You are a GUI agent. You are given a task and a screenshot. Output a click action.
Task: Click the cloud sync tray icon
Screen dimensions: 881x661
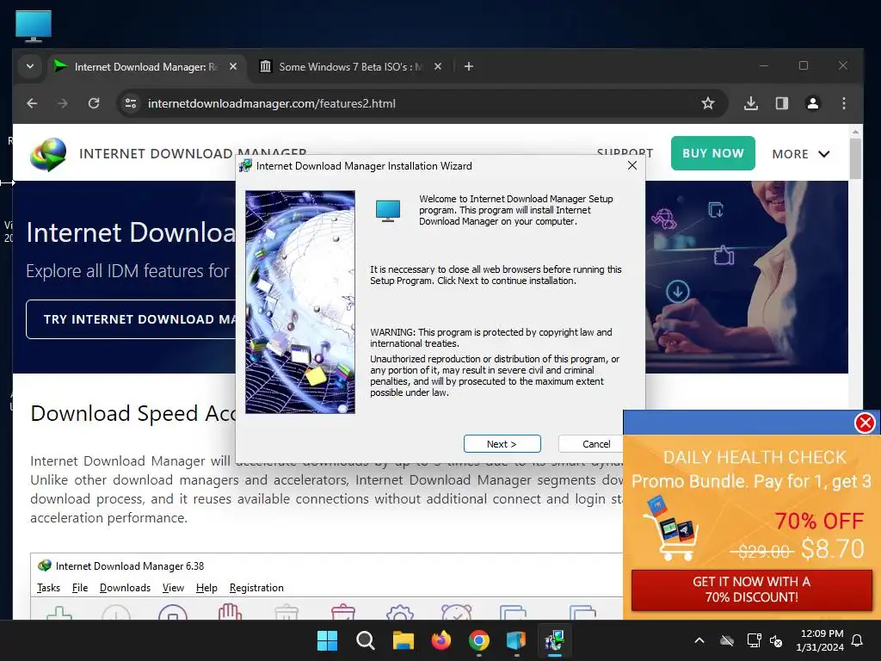pos(727,640)
